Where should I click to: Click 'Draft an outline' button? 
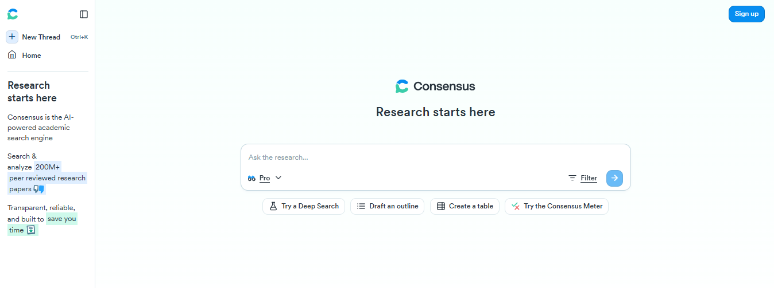pos(388,206)
